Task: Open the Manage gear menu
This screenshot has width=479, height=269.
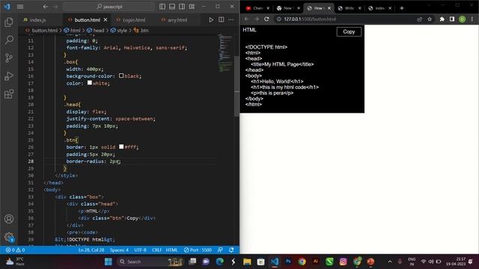Action: [x=9, y=237]
